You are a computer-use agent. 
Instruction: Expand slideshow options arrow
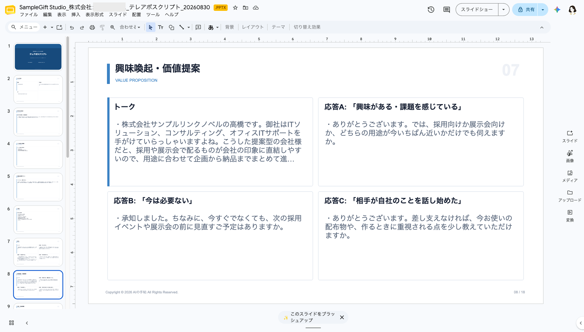point(504,10)
